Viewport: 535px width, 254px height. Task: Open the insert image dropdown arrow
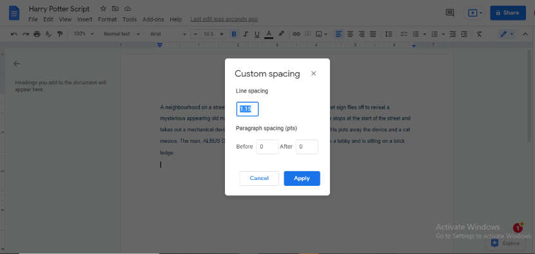pos(326,34)
